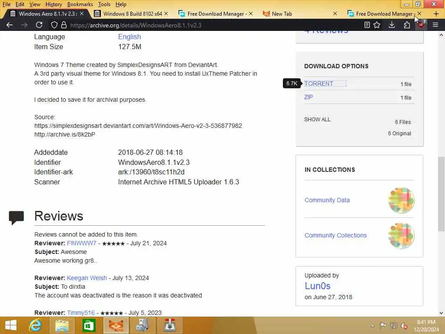
Task: Close the first Free Download Manager tab
Action: [x=251, y=13]
